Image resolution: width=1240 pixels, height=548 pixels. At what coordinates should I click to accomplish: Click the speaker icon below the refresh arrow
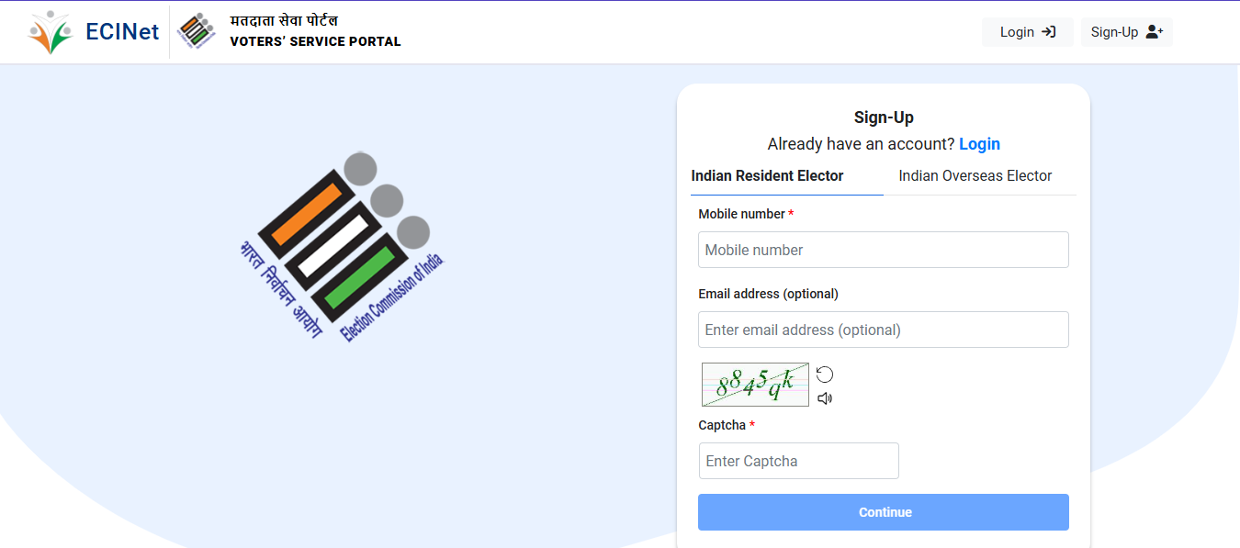point(824,397)
